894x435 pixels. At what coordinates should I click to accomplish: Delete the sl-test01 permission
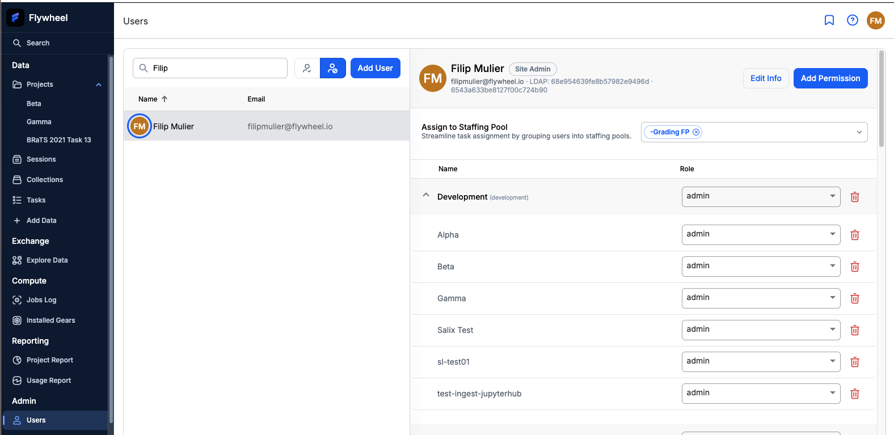(x=855, y=362)
